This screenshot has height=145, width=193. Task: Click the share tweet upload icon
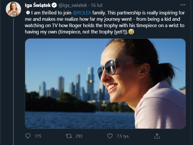(157, 136)
